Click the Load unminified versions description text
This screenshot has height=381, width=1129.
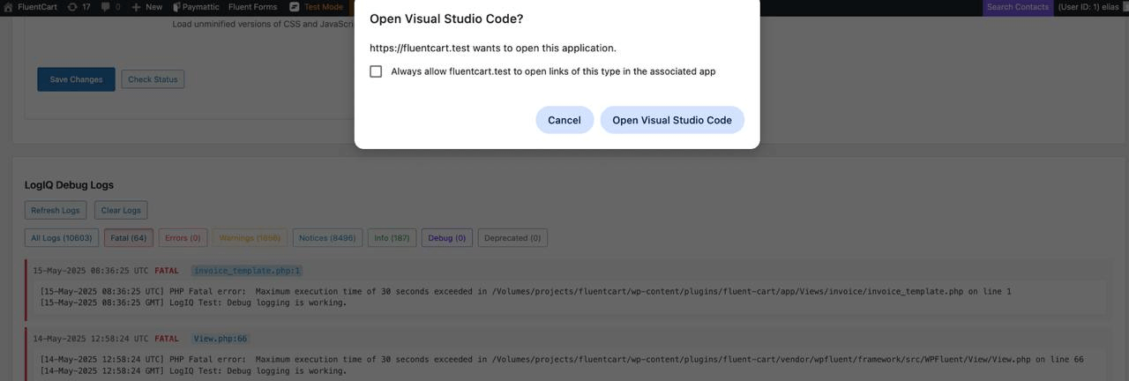click(263, 24)
